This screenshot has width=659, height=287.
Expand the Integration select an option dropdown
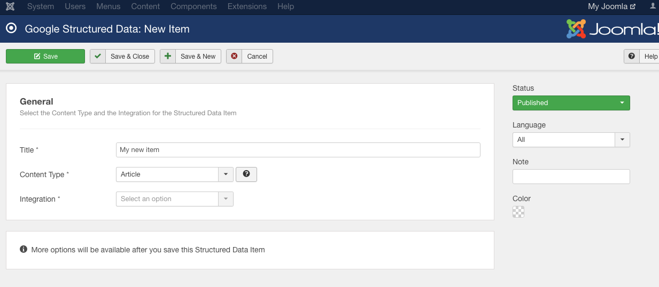point(175,199)
